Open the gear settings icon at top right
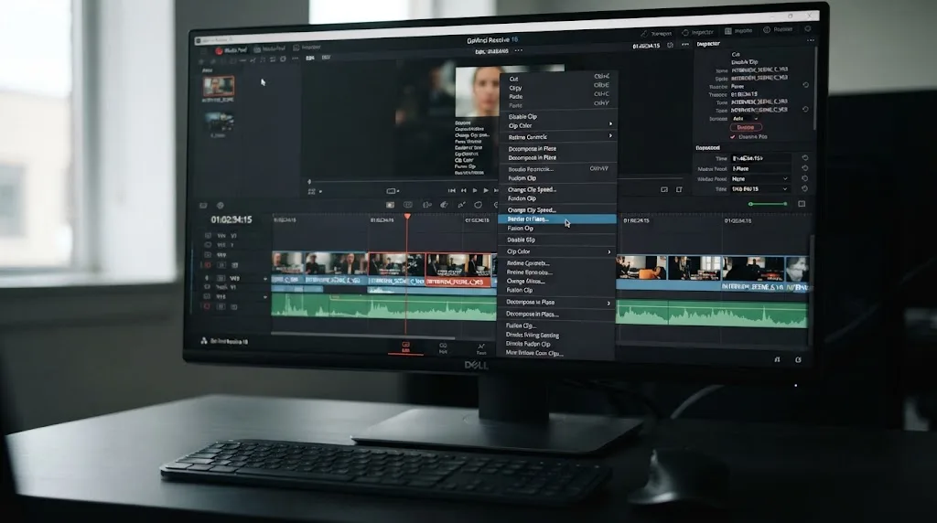Image resolution: width=937 pixels, height=523 pixels. click(808, 28)
